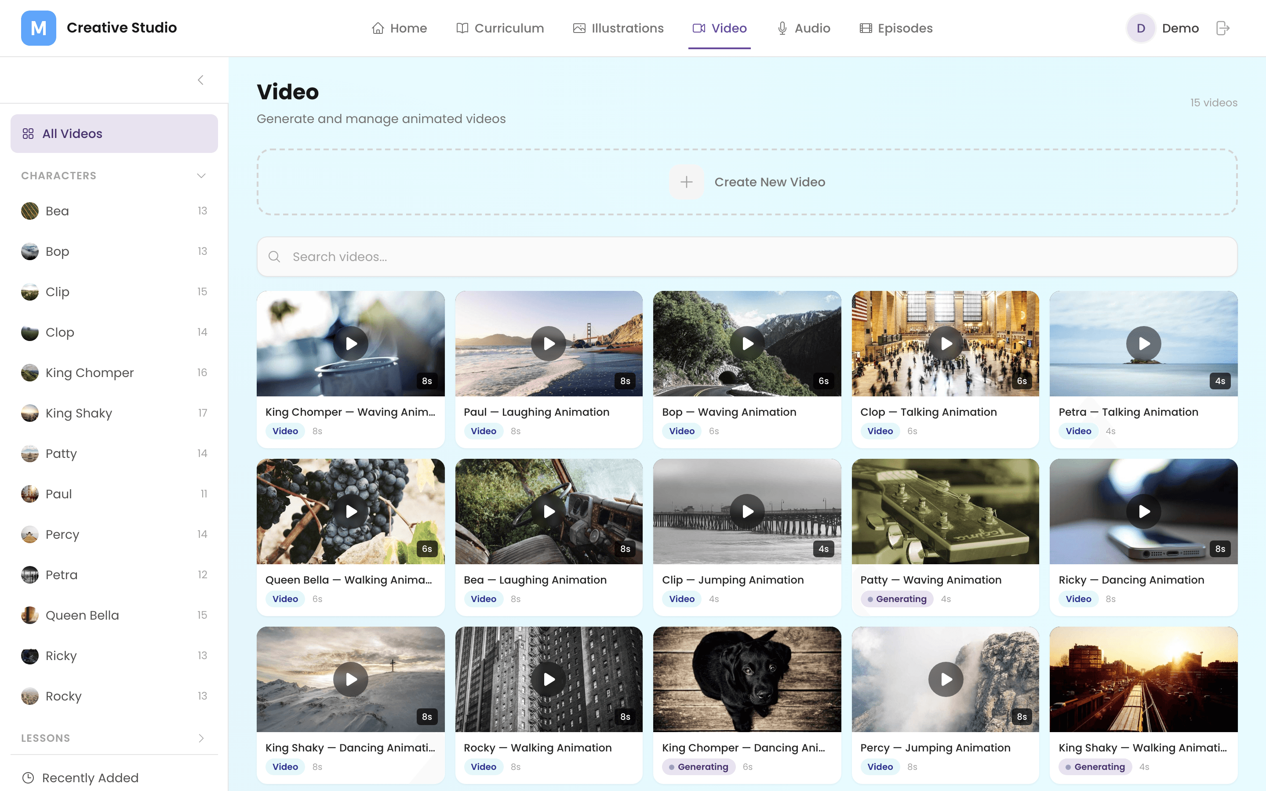Image resolution: width=1266 pixels, height=791 pixels.
Task: Play the Bea Laughing Animation video
Action: coord(549,512)
